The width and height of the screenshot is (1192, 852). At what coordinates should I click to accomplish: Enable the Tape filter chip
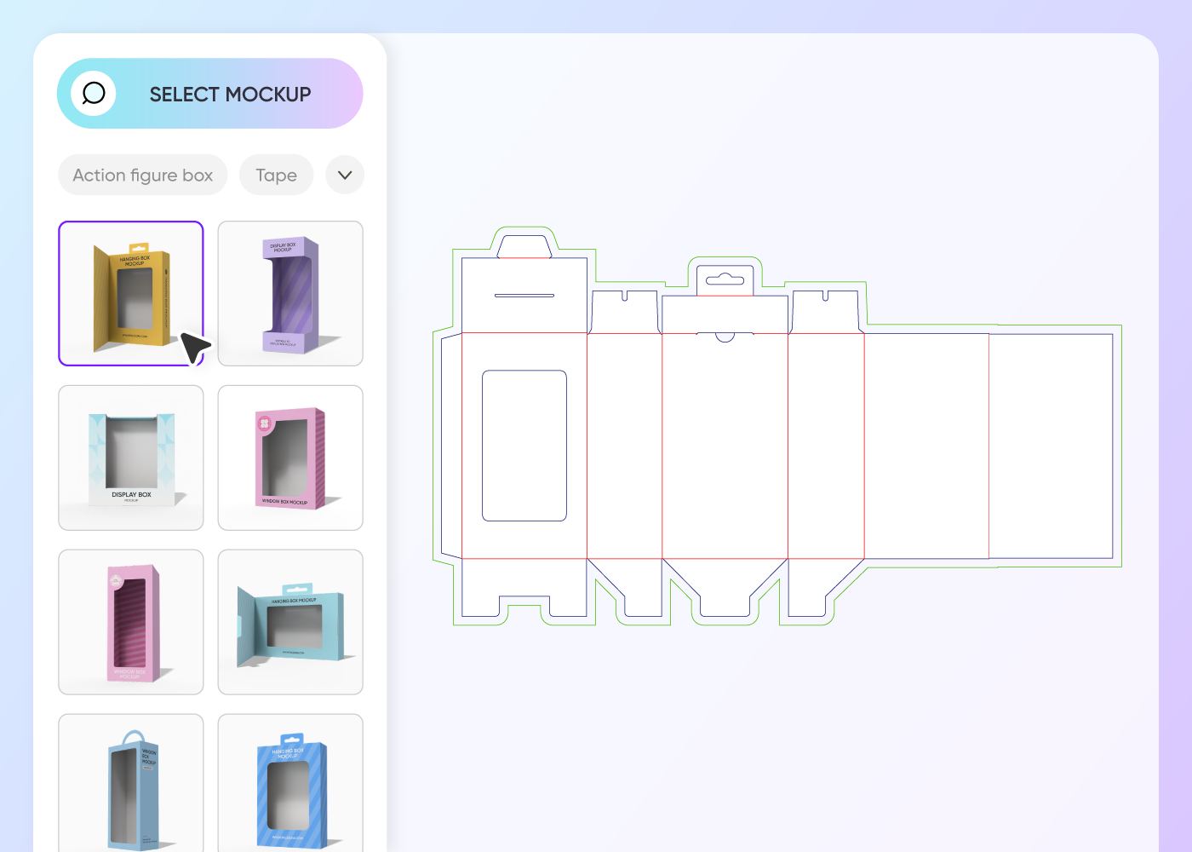pos(276,175)
